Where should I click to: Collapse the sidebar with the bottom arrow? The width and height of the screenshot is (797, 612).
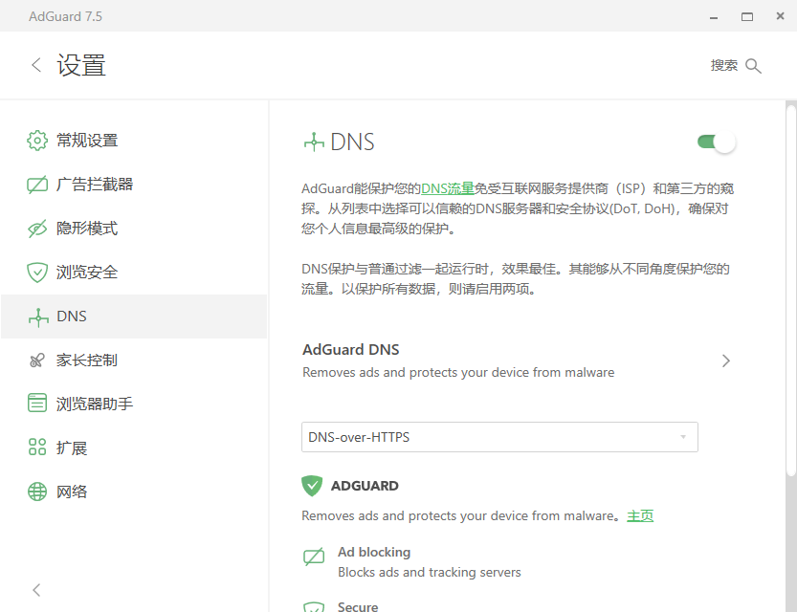pyautogui.click(x=36, y=590)
